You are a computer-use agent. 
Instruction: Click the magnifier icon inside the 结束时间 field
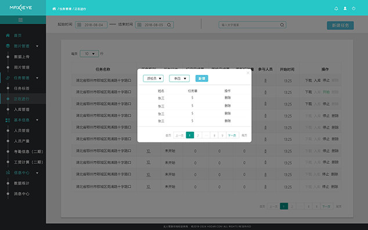click(x=169, y=24)
